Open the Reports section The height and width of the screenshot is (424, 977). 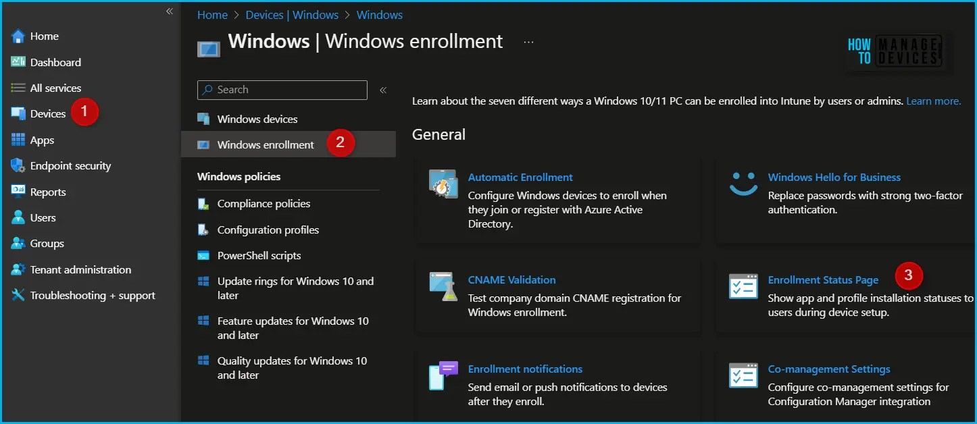(48, 192)
